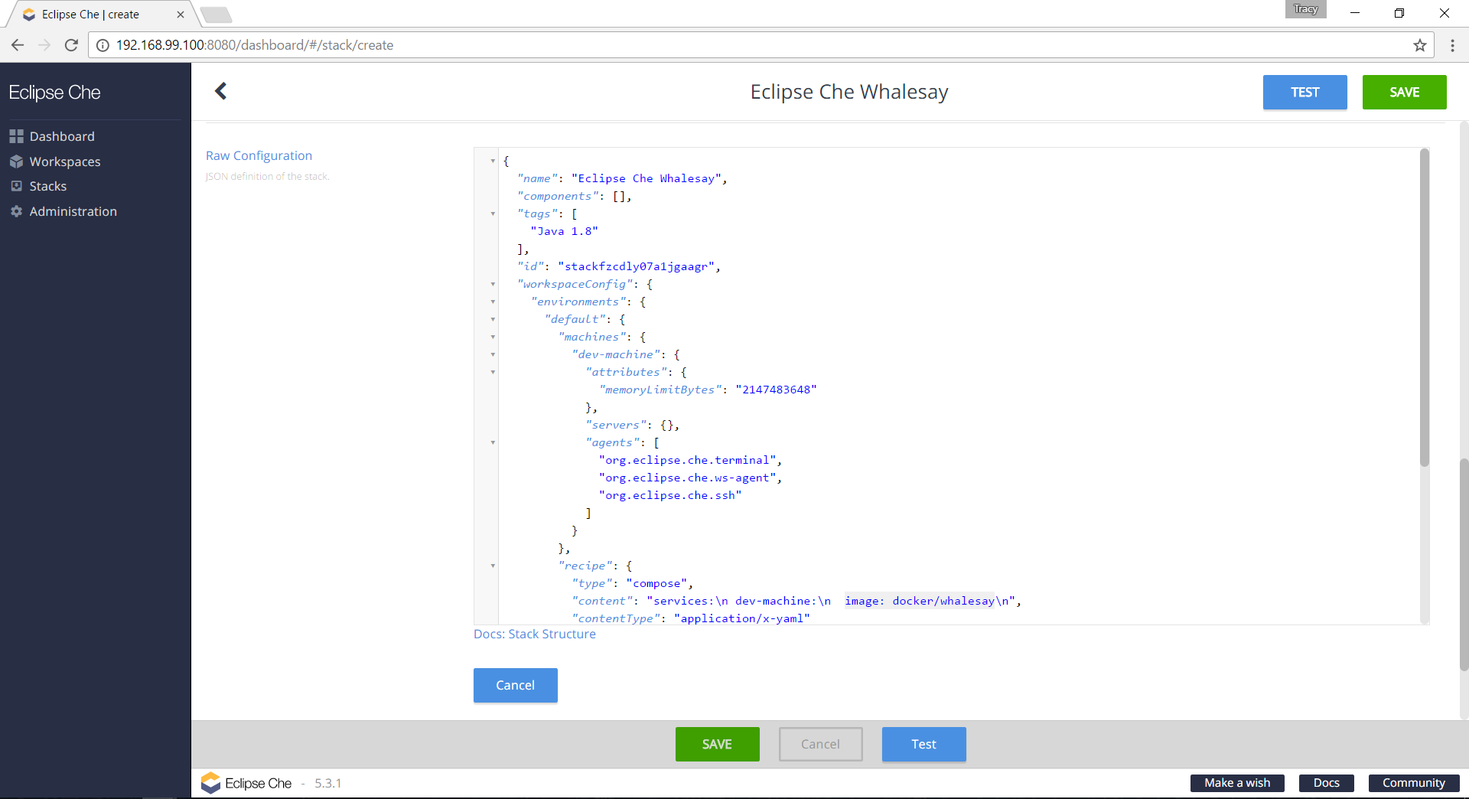Open the Chrome three-dot menu
This screenshot has height=799, width=1469.
click(x=1452, y=45)
